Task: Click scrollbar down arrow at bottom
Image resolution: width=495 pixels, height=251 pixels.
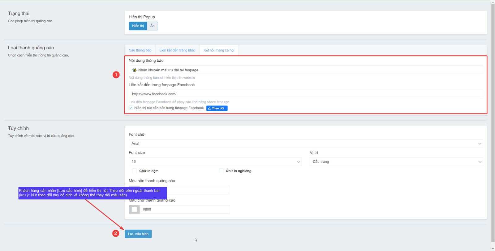Action: [493, 249]
